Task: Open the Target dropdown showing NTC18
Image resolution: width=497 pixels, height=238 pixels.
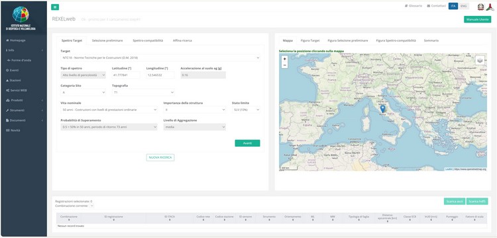Action: pyautogui.click(x=160, y=58)
